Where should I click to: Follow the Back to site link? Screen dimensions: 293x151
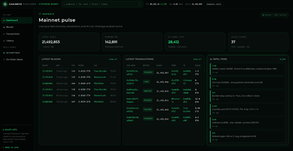[11, 148]
